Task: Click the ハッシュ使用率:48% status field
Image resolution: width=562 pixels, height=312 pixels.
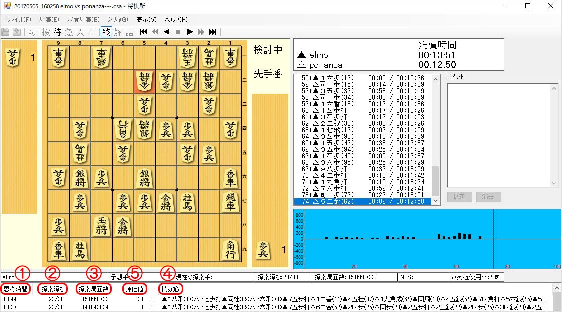Action: pos(476,277)
